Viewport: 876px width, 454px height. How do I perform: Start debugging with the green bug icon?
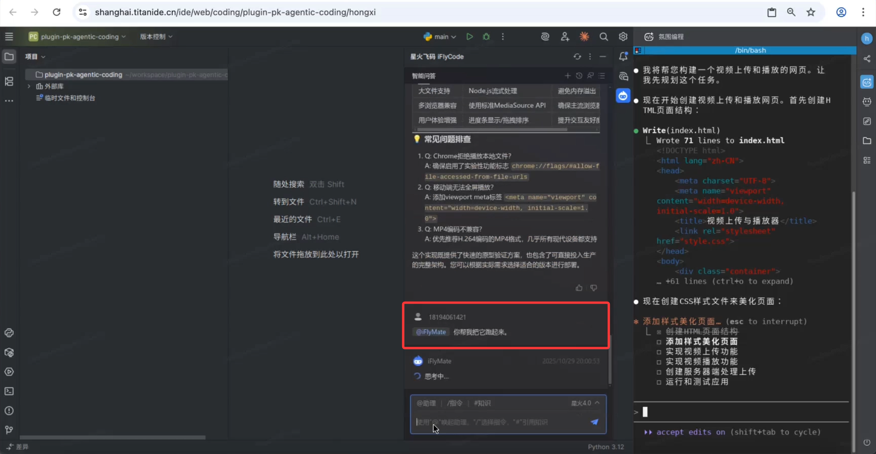point(486,37)
